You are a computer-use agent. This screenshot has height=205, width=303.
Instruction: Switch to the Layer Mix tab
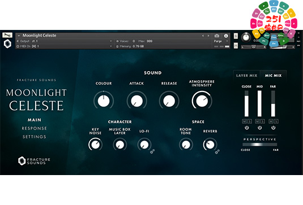coord(246,76)
